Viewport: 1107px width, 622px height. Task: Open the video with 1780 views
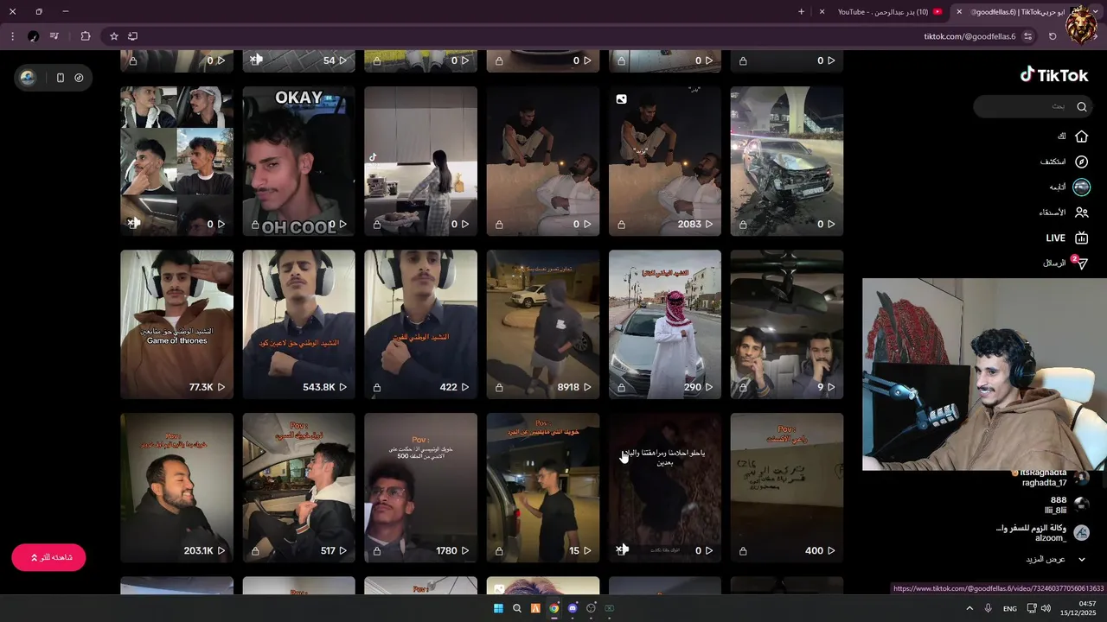pyautogui.click(x=420, y=487)
